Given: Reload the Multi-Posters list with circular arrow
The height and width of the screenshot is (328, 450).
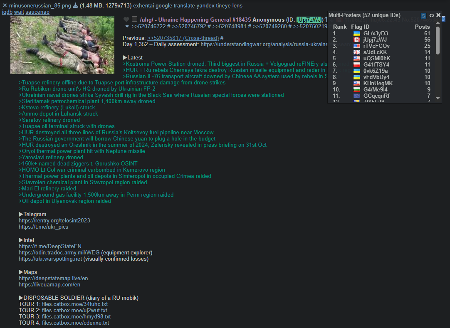Looking at the screenshot, I should [x=431, y=15].
